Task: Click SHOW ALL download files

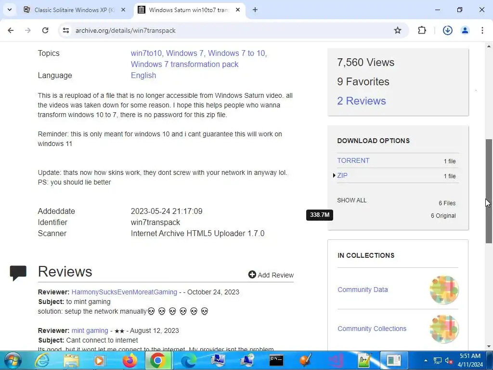Action: [x=352, y=200]
